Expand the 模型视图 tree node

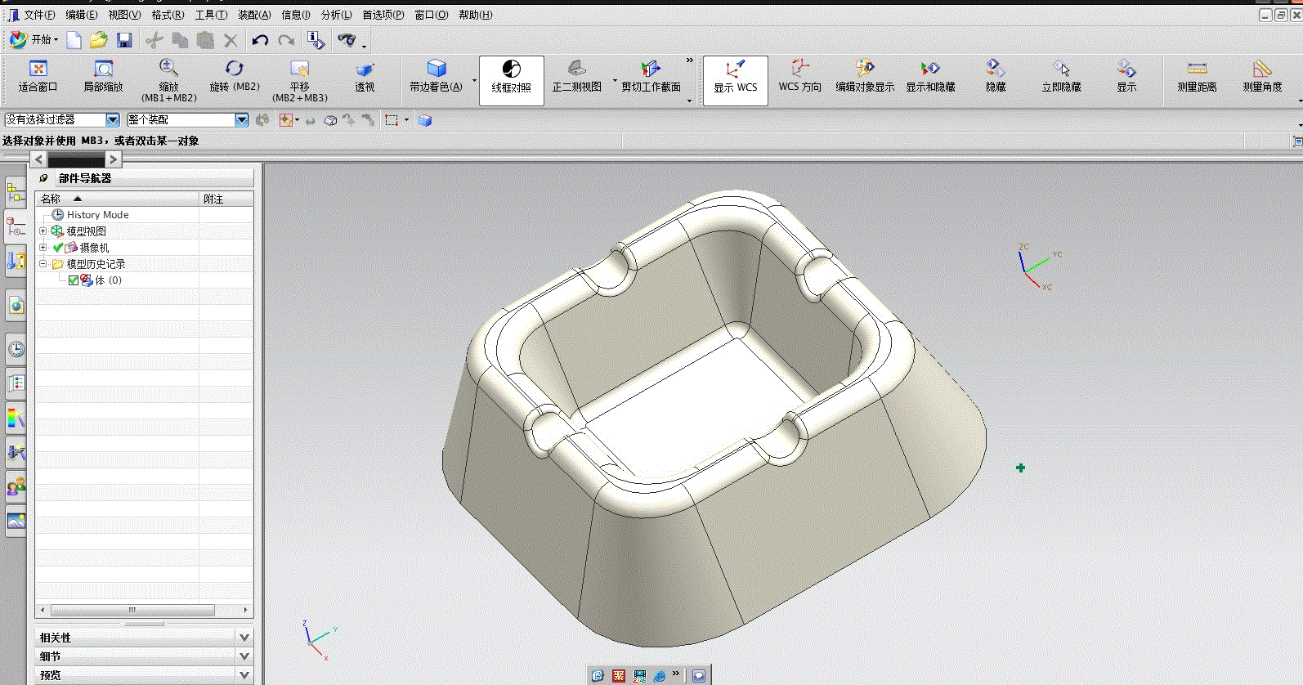(43, 231)
